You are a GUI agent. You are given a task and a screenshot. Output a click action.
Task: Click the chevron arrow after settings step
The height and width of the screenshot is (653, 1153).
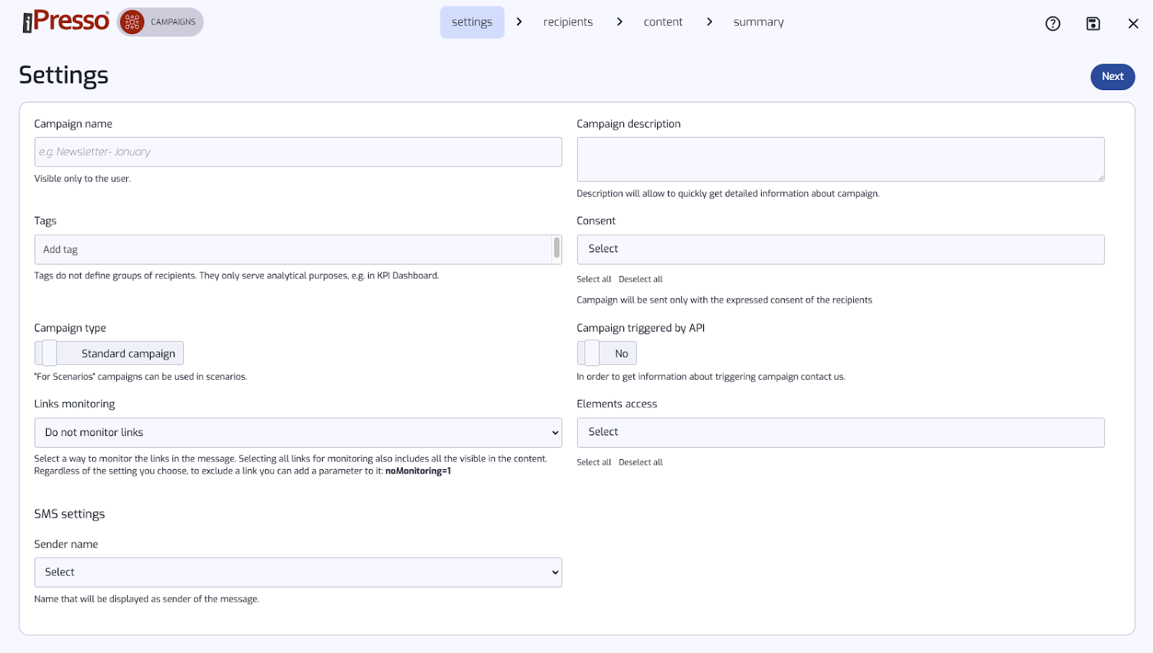pyautogui.click(x=519, y=22)
